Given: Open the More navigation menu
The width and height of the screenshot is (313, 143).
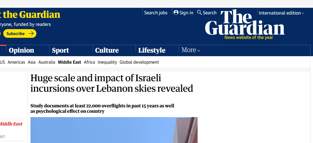Looking at the screenshot, I should (x=191, y=50).
